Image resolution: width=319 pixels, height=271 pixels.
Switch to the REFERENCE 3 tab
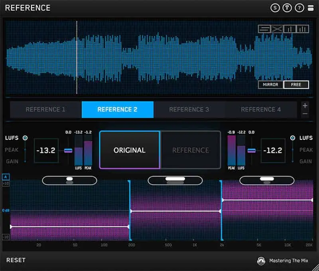tap(189, 109)
